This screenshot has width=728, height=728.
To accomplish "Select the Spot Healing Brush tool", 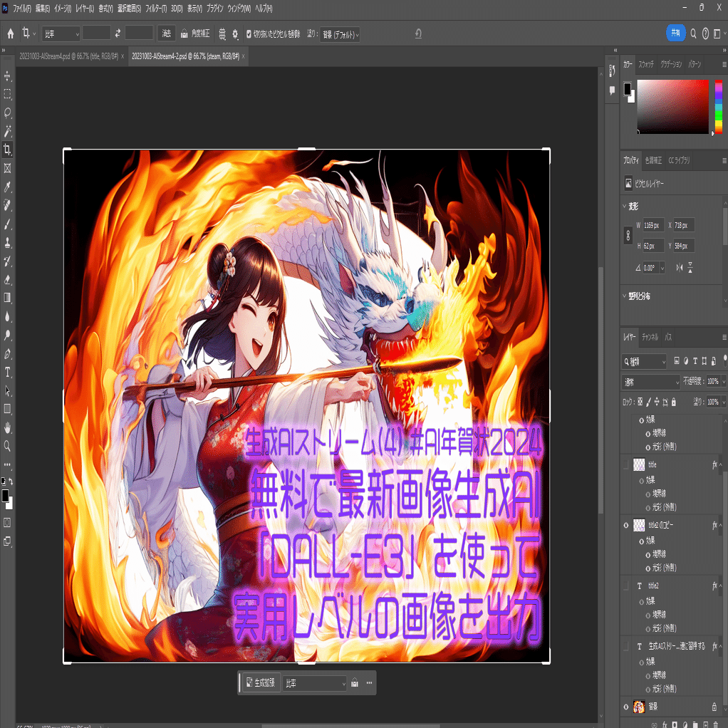I will point(7,205).
